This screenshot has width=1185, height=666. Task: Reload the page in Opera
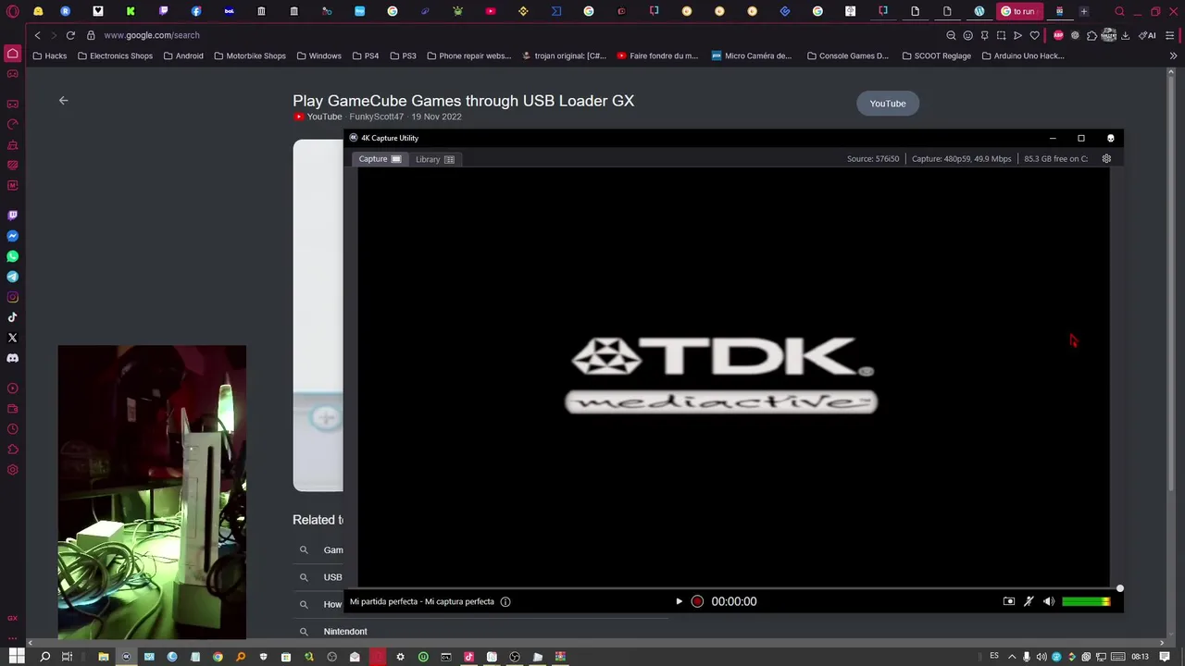click(x=70, y=35)
